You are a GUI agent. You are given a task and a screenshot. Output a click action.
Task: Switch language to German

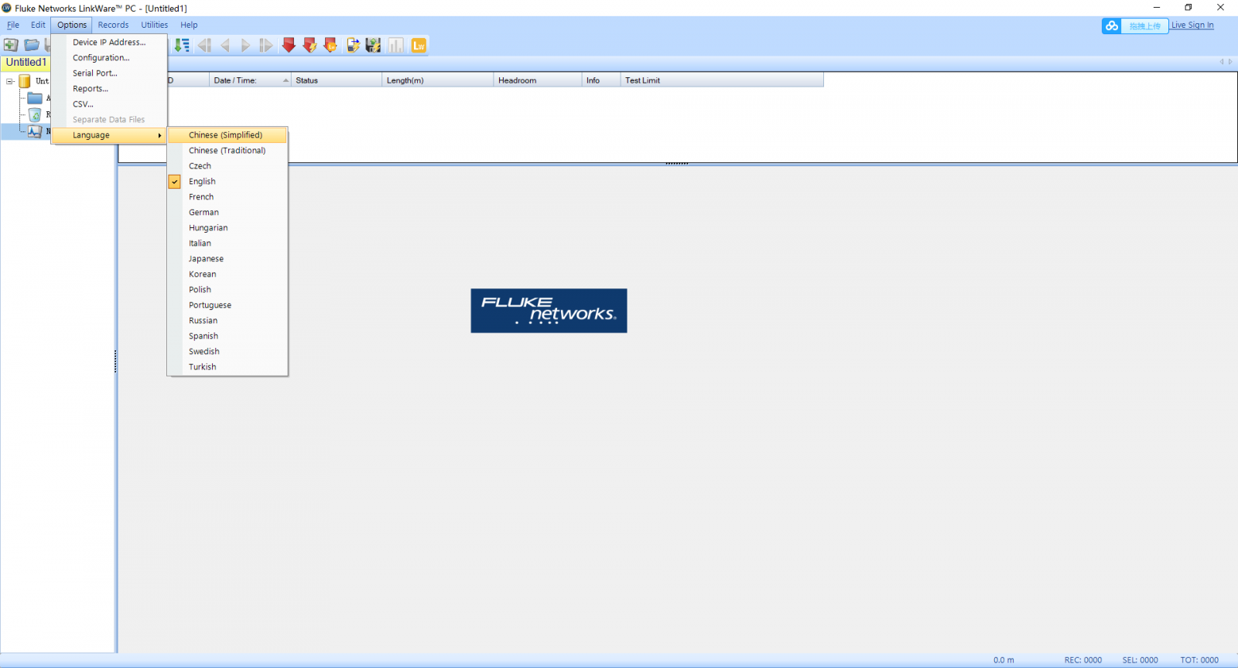click(203, 213)
